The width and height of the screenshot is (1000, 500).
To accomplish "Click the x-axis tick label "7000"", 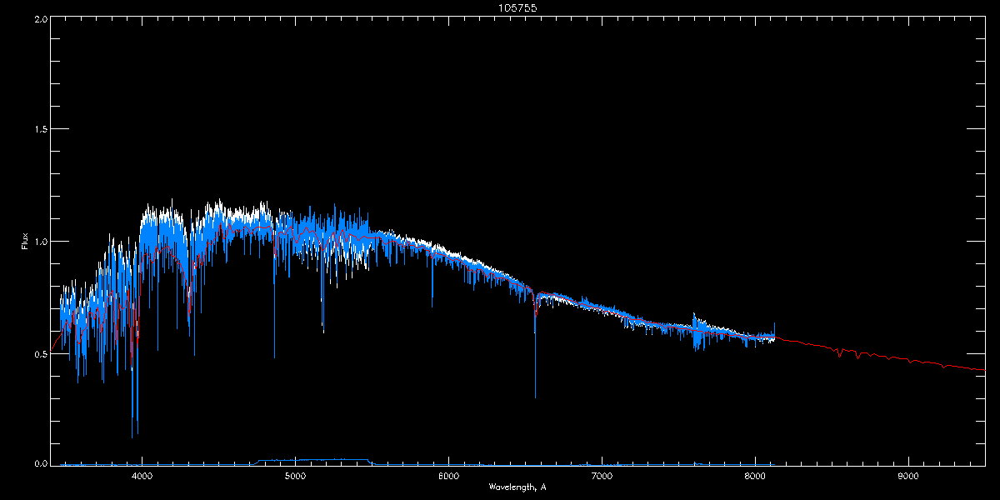I will coord(602,477).
